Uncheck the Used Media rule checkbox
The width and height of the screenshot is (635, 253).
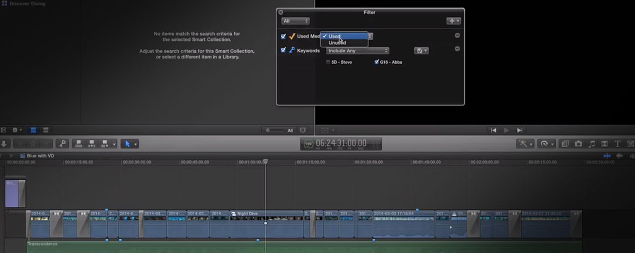tap(283, 37)
